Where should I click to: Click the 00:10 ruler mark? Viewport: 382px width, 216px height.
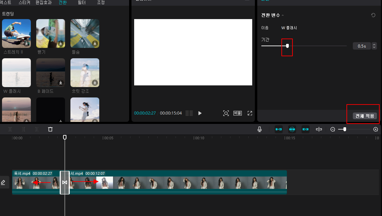(x=199, y=138)
